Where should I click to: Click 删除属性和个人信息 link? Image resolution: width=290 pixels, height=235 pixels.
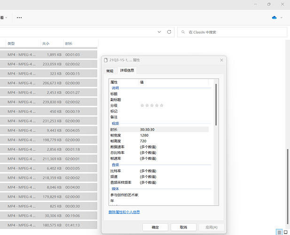[124, 212]
